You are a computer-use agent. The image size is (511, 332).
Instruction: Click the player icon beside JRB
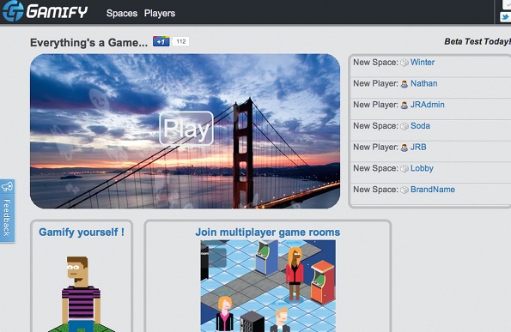[x=405, y=148]
